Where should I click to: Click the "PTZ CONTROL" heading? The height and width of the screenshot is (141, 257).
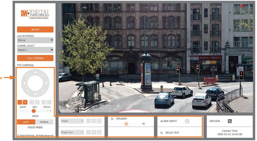point(25,65)
